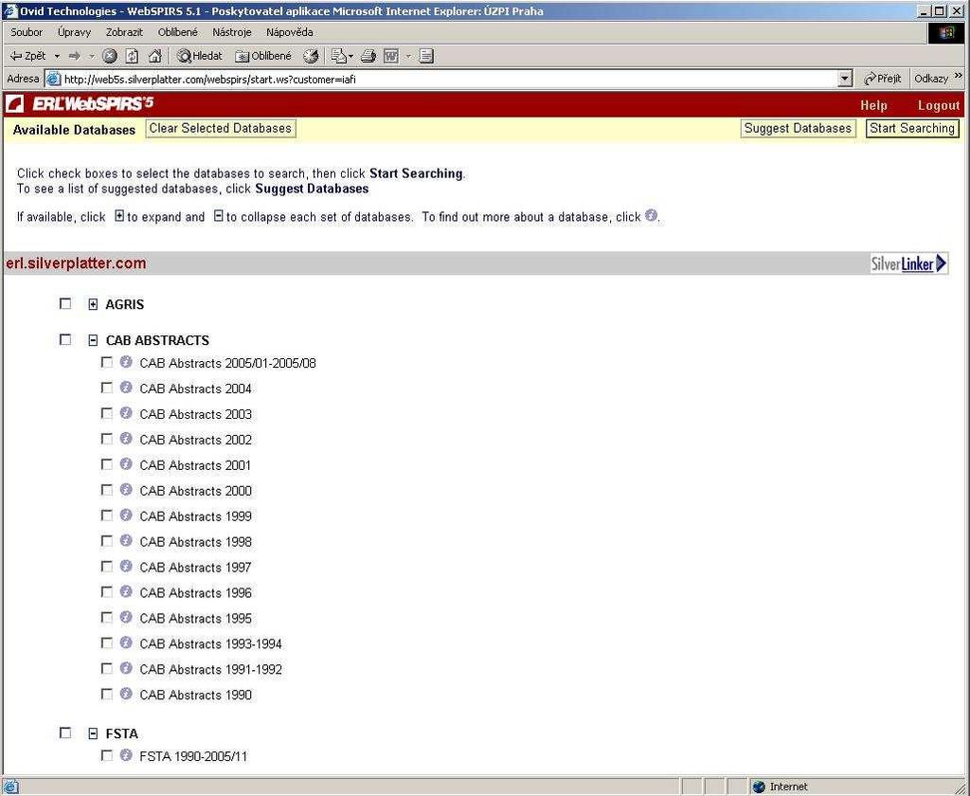Show info for CAB Abstracts 1995
This screenshot has width=970, height=796.
point(126,617)
